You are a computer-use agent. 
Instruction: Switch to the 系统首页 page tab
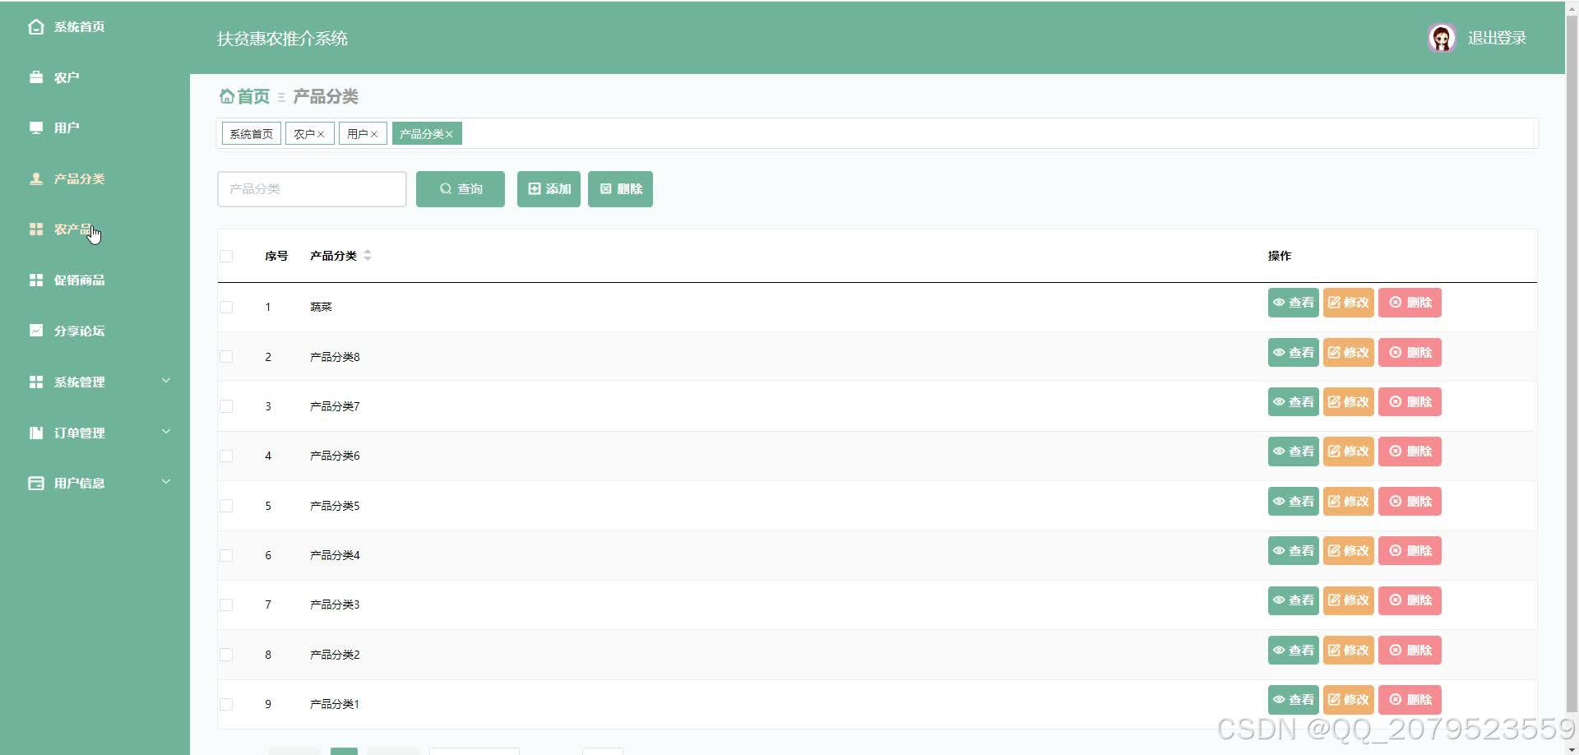pos(251,134)
